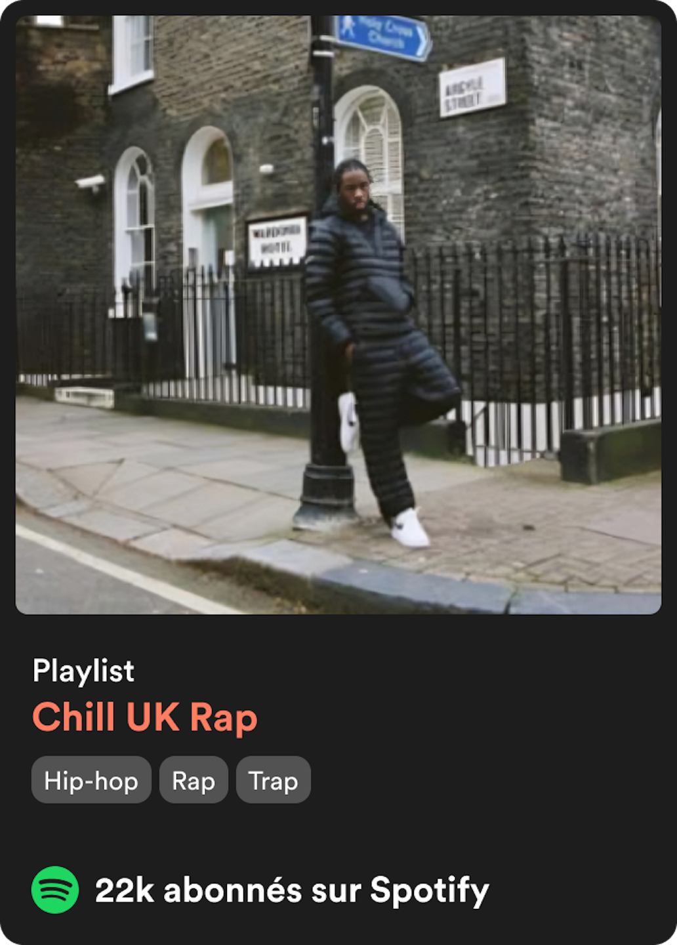
Task: Click the base of the black lamppost
Action: click(326, 497)
